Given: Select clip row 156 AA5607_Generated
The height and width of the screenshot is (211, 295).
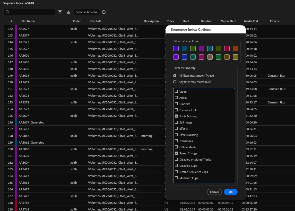Looking at the screenshot, I should click(x=31, y=122).
